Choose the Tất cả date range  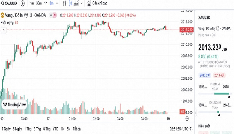(77, 129)
